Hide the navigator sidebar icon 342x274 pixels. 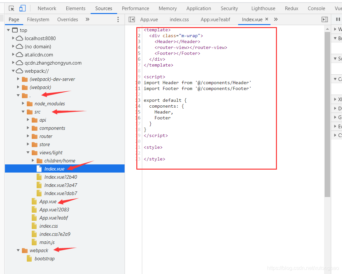pyautogui.click(x=132, y=20)
